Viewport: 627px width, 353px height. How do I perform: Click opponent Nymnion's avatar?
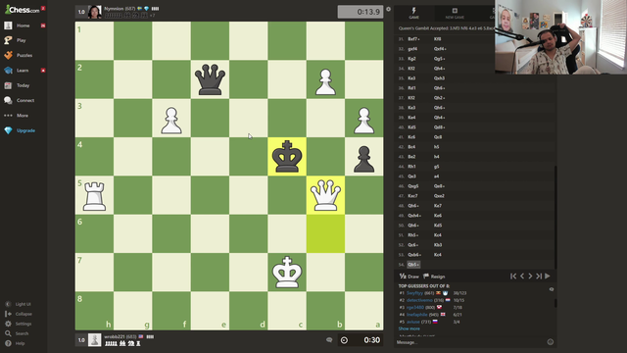point(95,12)
